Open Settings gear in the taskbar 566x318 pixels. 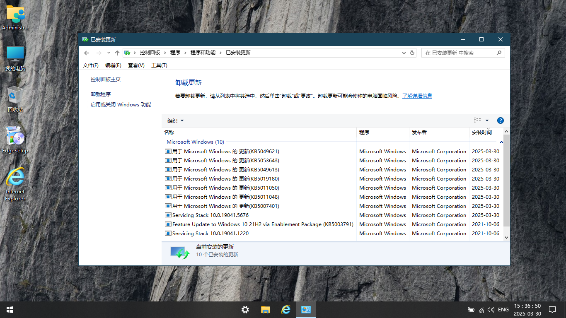[245, 310]
